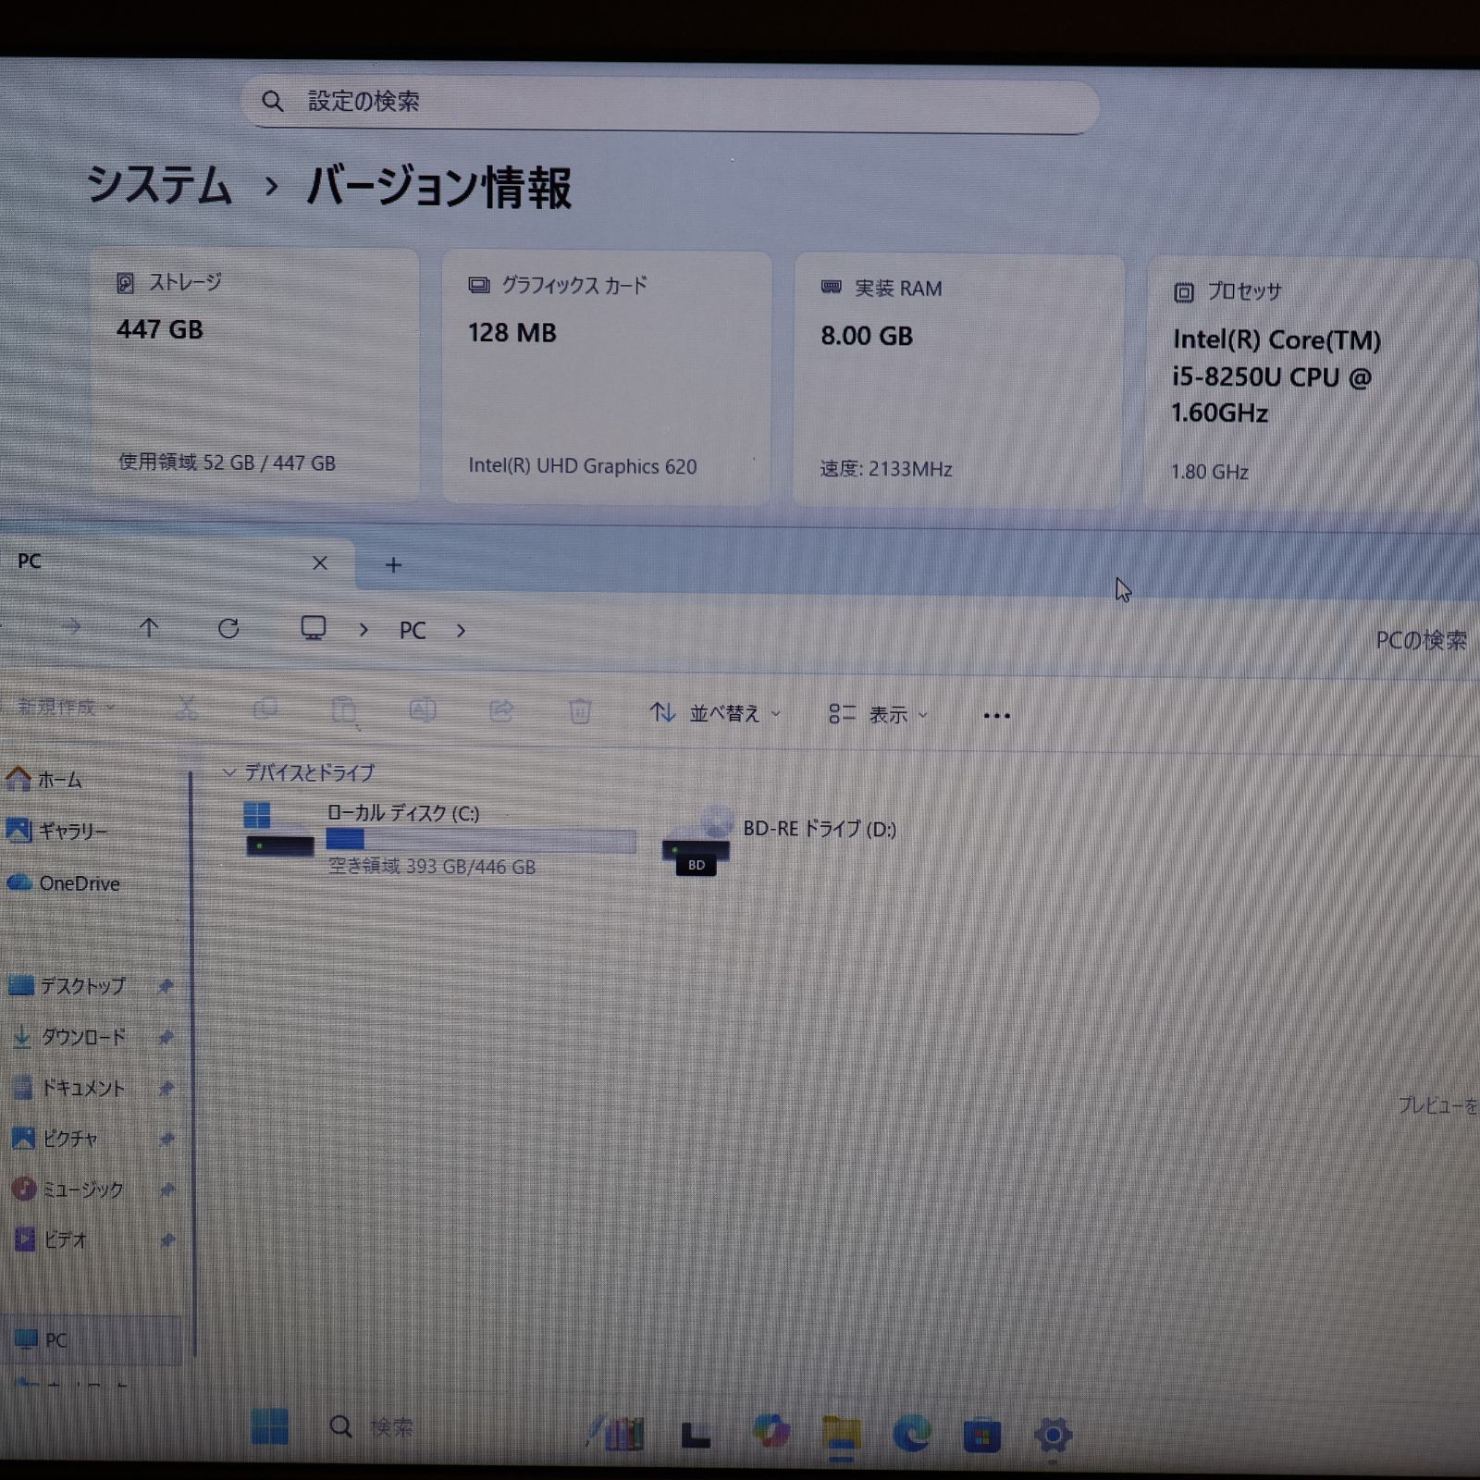The width and height of the screenshot is (1480, 1480).
Task: Pin toggle next to ダウンロード in sidebar
Action: click(x=166, y=1038)
